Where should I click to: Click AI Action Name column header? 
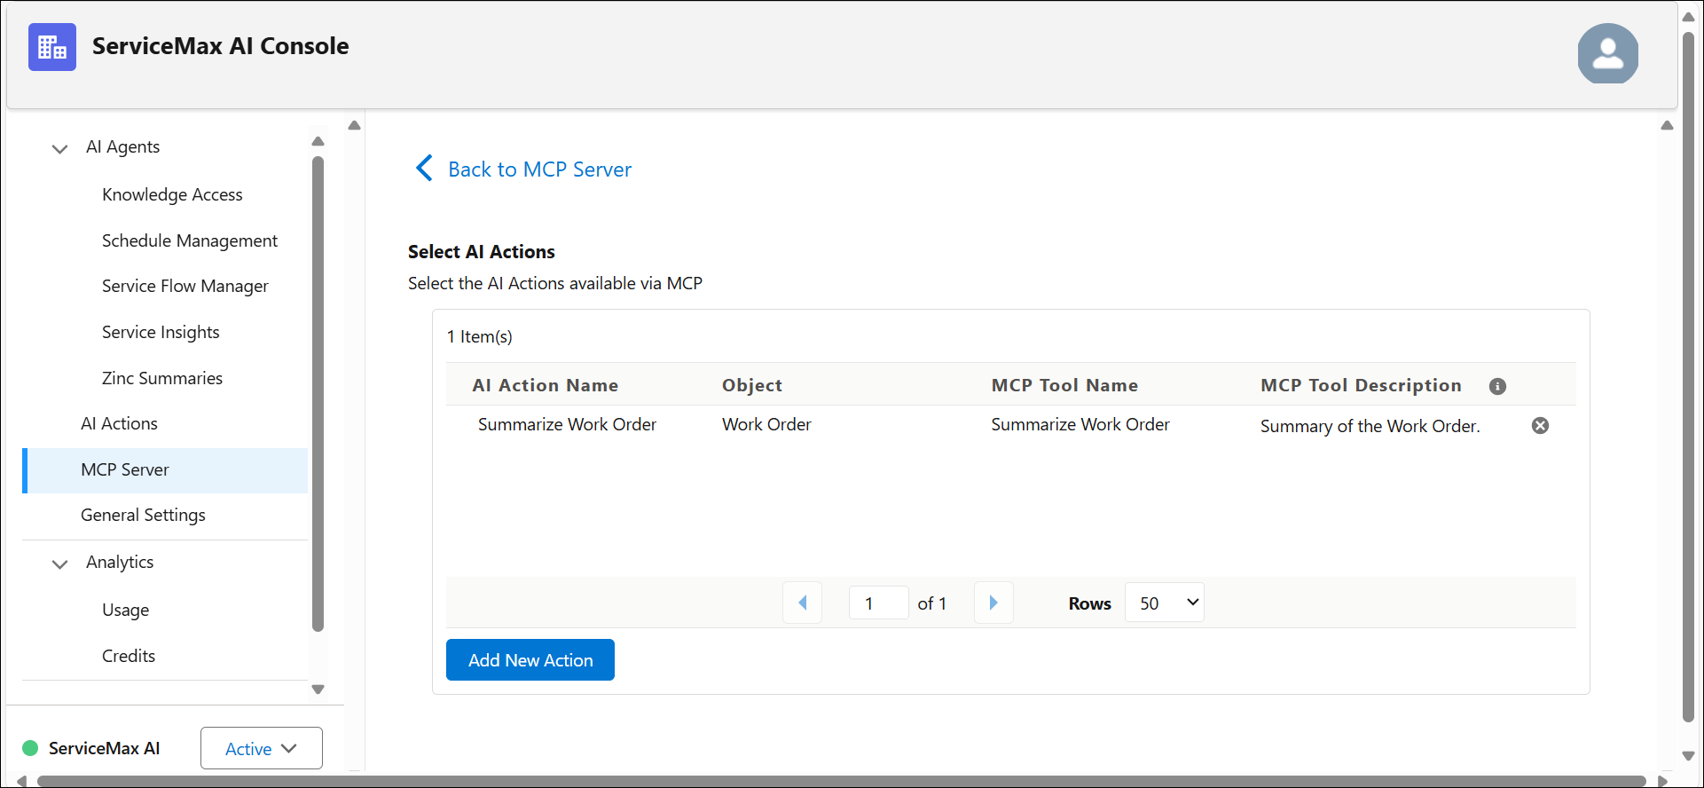(x=546, y=385)
